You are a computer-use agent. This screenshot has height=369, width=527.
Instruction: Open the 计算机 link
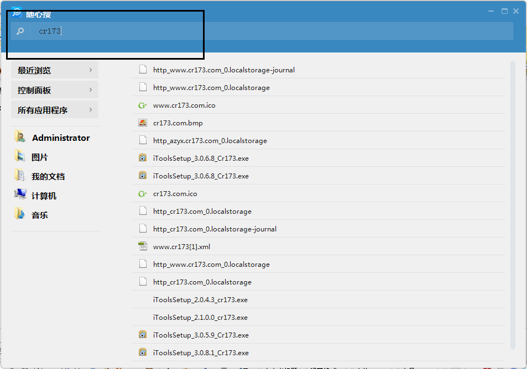[x=44, y=196]
